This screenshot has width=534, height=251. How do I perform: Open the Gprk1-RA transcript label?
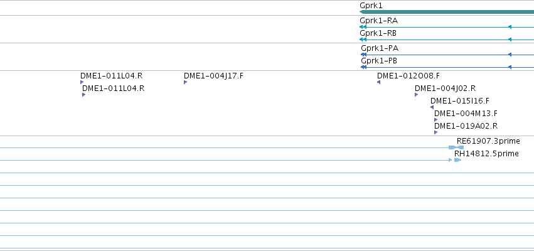click(x=379, y=21)
